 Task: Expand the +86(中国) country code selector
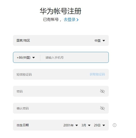[26, 57]
